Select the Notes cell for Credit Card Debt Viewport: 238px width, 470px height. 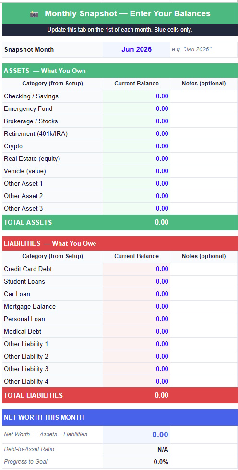click(x=204, y=269)
